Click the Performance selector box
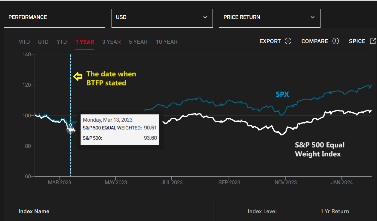 pos(54,17)
